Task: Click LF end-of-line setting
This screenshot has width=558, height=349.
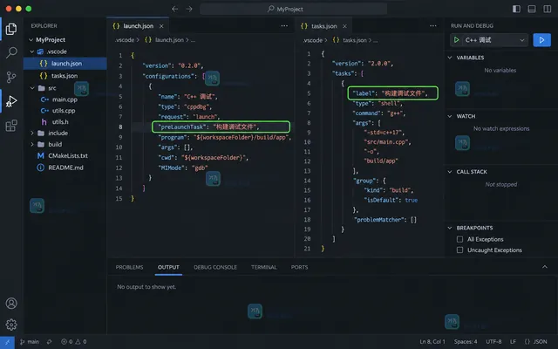Action: coord(513,342)
